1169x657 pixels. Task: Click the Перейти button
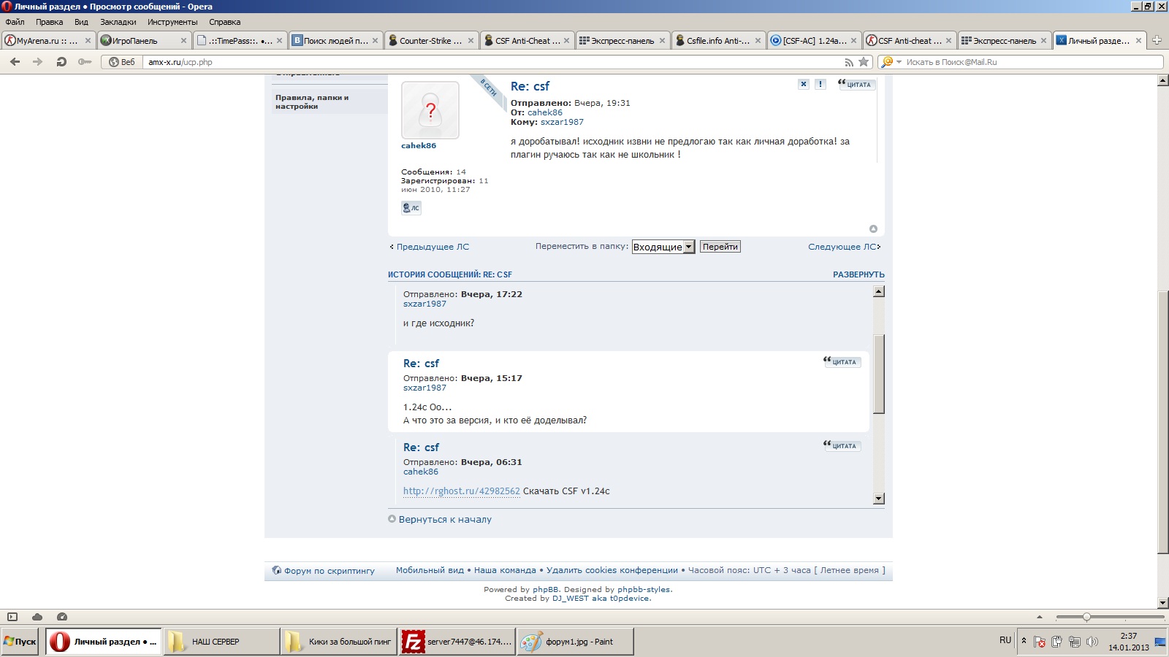(x=720, y=247)
